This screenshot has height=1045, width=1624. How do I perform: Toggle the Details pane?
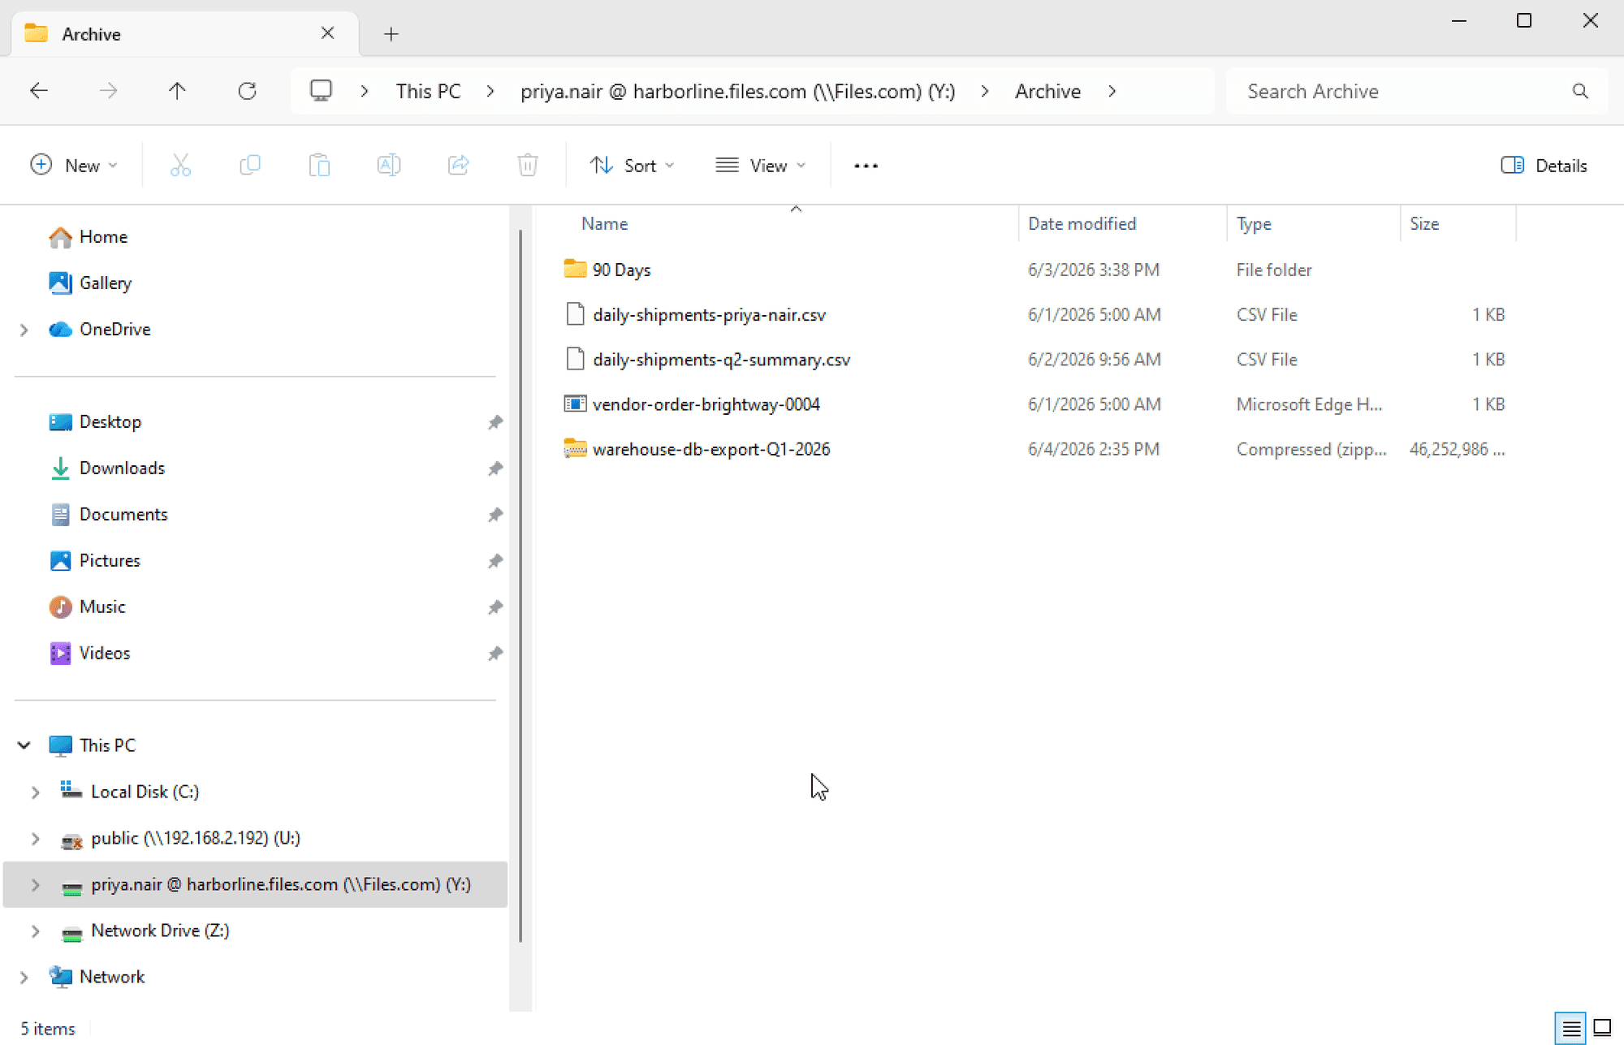[1544, 166]
